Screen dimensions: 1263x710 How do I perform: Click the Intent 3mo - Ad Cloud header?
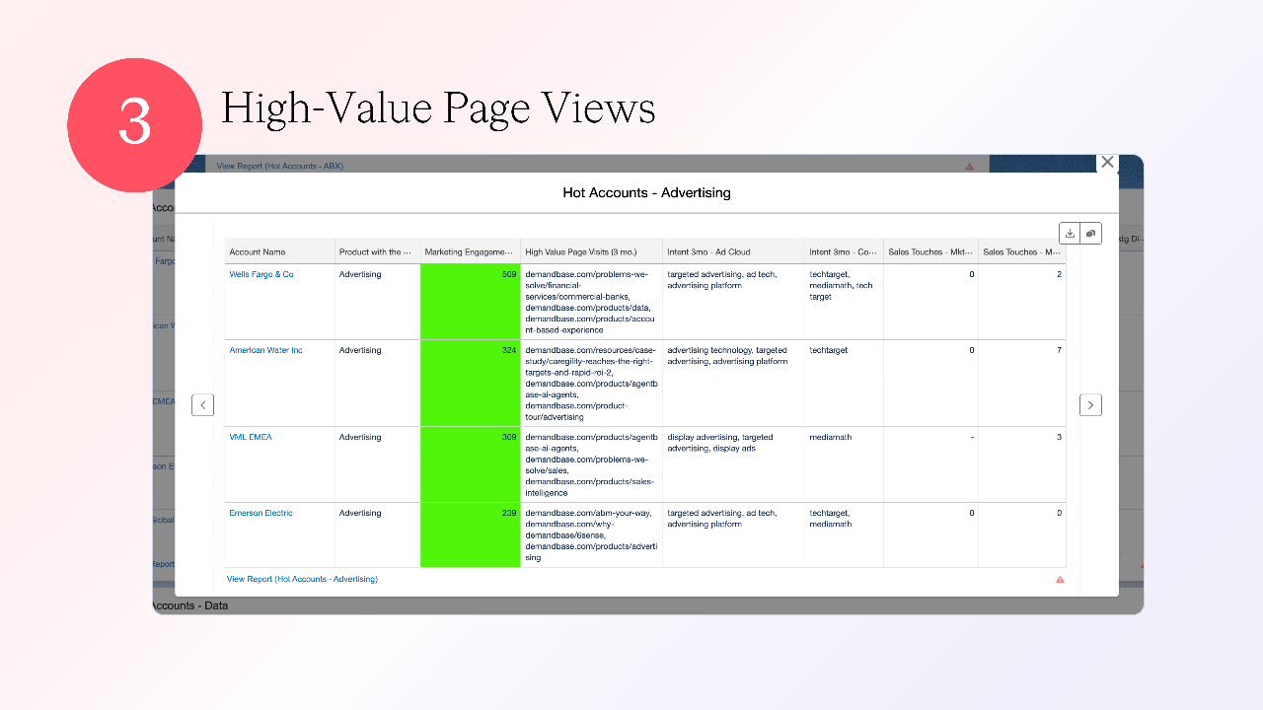coord(708,252)
